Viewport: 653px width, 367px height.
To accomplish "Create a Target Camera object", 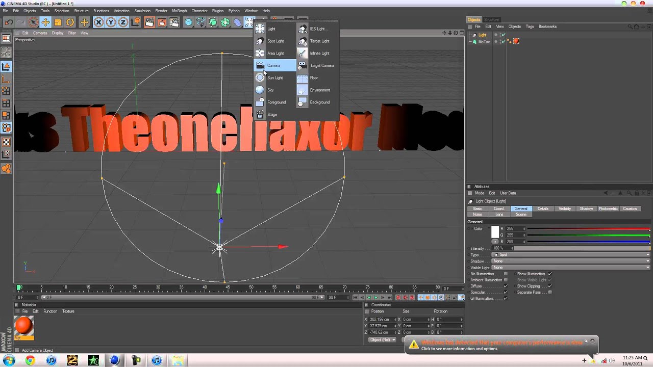I will tap(317, 65).
